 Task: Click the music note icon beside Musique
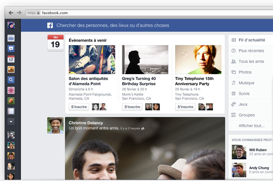pos(234,83)
